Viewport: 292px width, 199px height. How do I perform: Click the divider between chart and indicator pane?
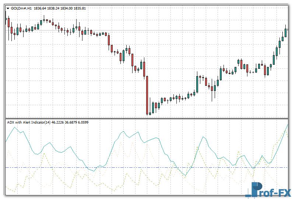[147, 118]
